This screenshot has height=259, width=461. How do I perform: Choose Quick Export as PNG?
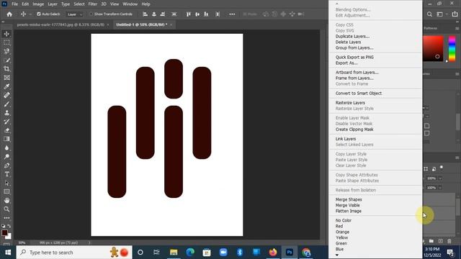coord(354,58)
